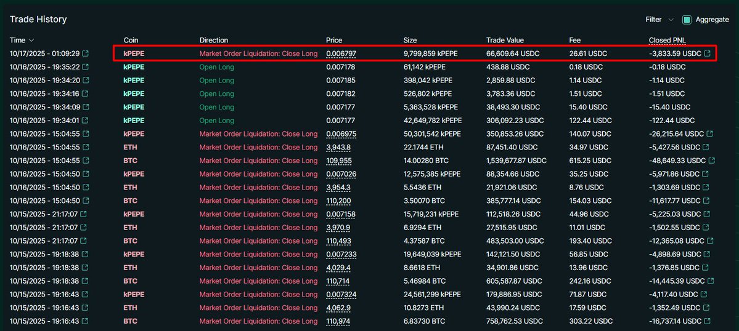
Task: Open explorer link icon beside 10/16/2025 - 19:34:09
Action: pyautogui.click(x=86, y=107)
